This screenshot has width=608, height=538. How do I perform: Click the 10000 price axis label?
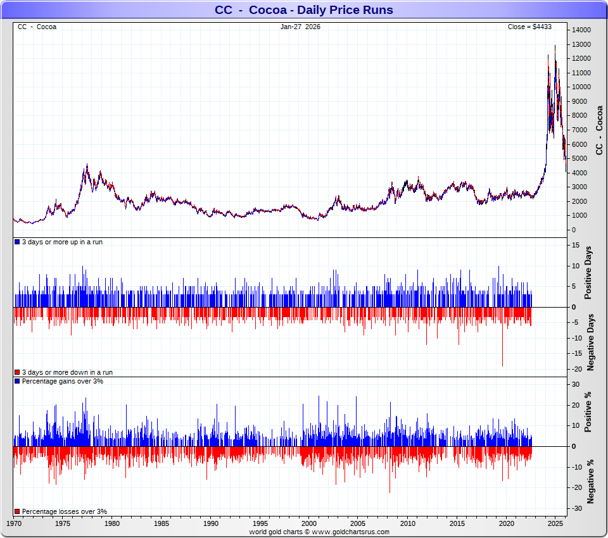(x=581, y=87)
